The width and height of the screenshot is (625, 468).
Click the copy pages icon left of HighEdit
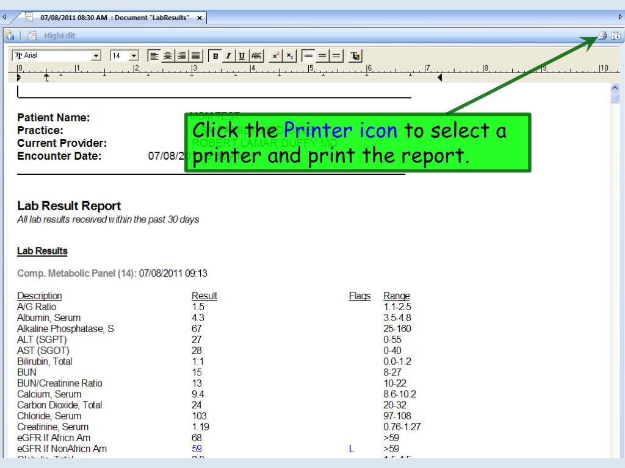click(x=10, y=36)
